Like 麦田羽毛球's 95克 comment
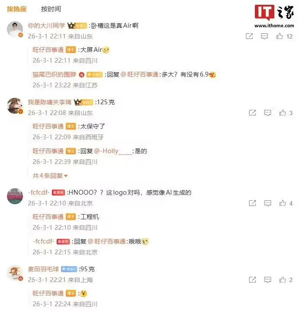Viewport: 299px width, 311px height. point(283,279)
